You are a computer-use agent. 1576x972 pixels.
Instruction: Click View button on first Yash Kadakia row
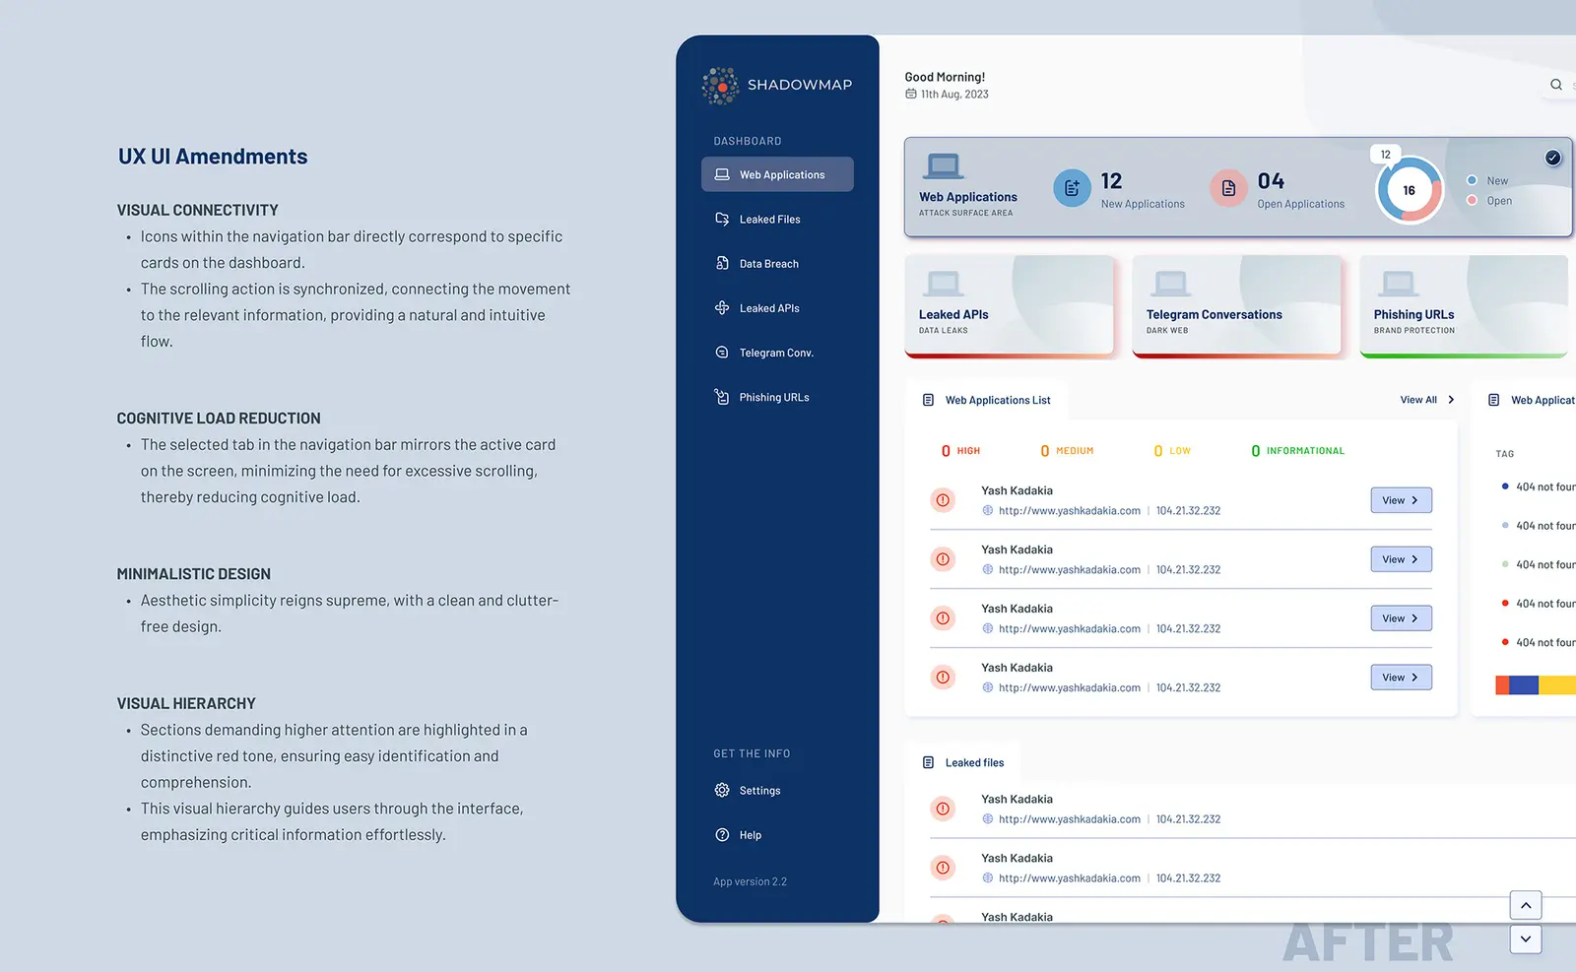tap(1401, 500)
